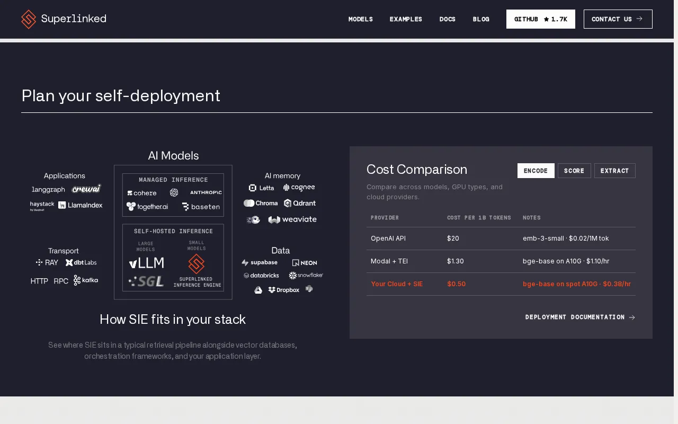Image resolution: width=678 pixels, height=424 pixels.
Task: Click the OpenAI knot logo
Action: [x=174, y=192]
